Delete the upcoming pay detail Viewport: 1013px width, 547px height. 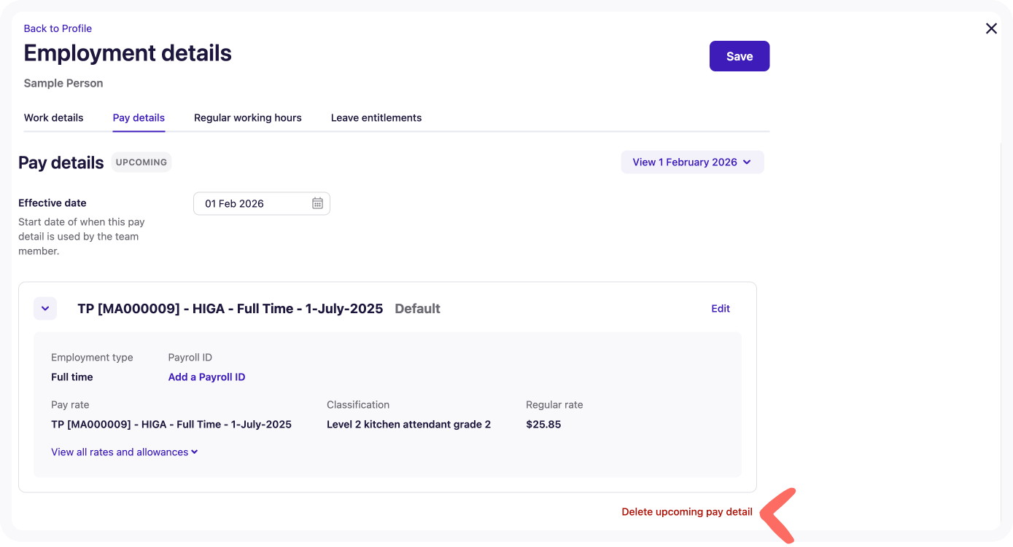coord(686,512)
